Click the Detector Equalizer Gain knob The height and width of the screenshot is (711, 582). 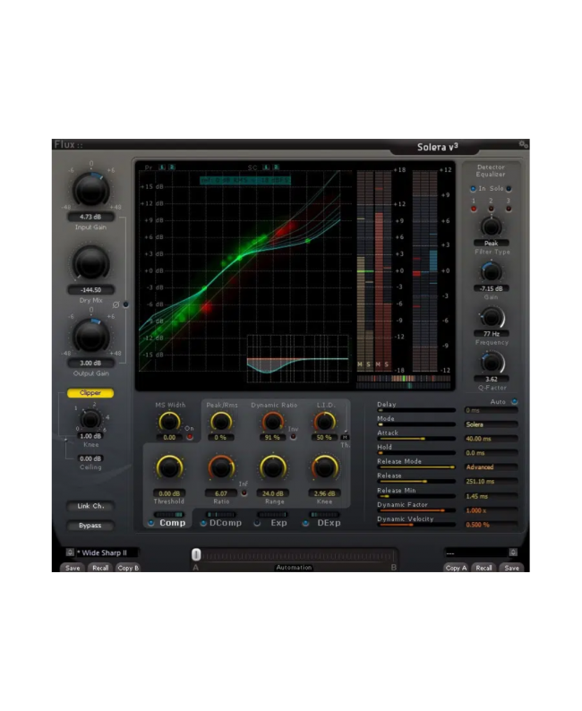[x=491, y=271]
